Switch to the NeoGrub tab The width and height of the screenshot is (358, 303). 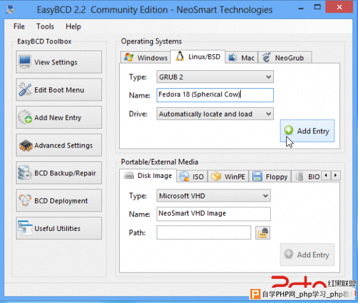285,57
